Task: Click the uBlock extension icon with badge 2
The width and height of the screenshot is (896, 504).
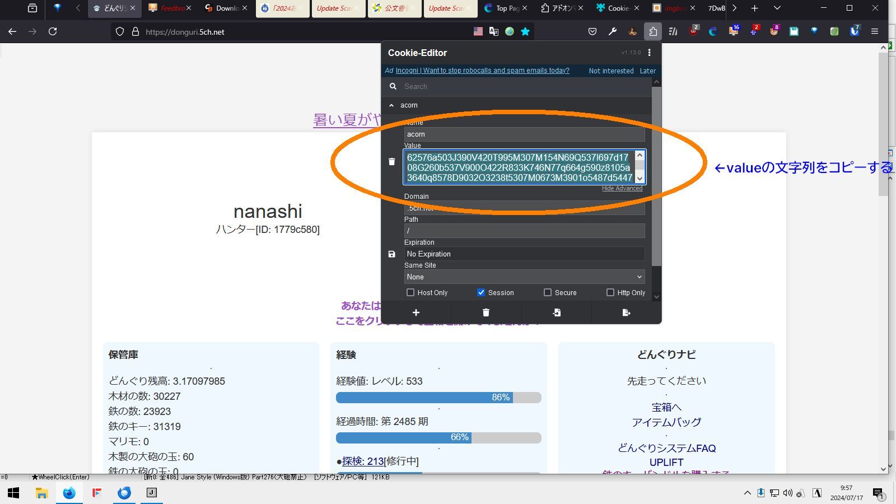Action: point(693,32)
